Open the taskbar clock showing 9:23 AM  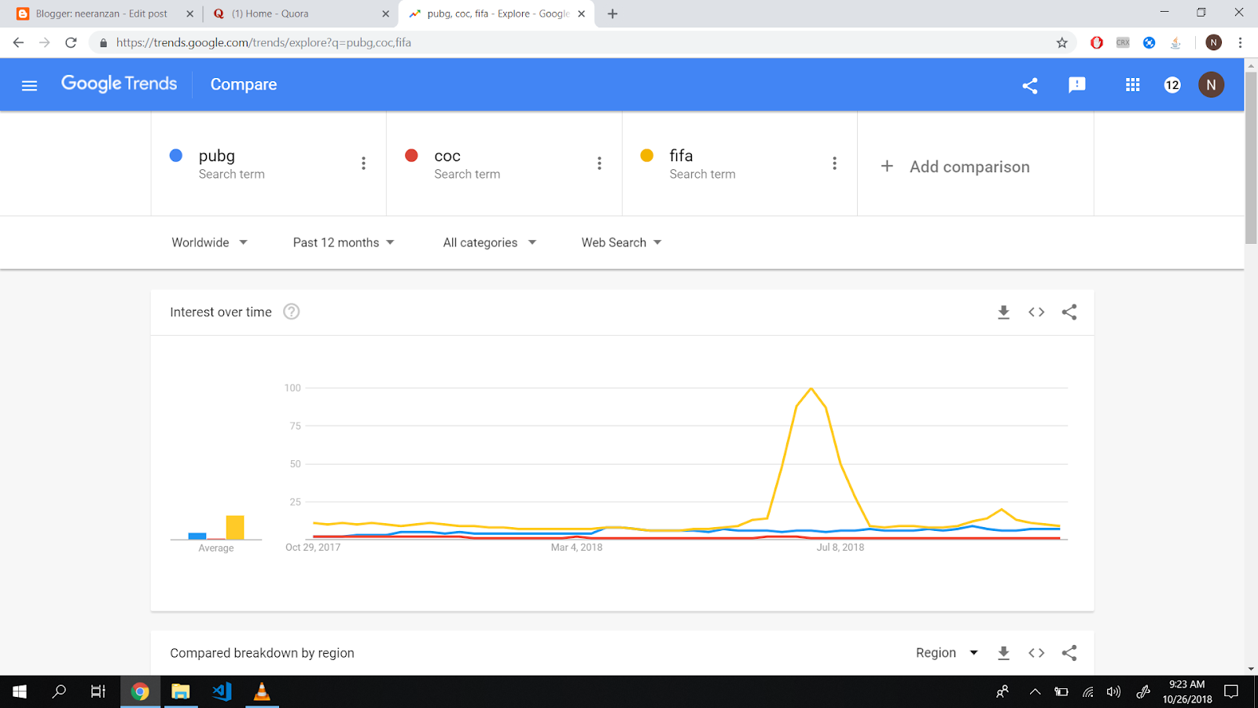pyautogui.click(x=1187, y=691)
